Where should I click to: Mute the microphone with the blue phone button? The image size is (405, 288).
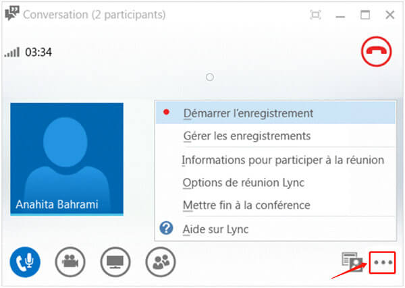[25, 260]
